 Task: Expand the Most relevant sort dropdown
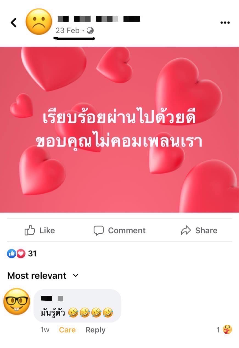click(43, 276)
